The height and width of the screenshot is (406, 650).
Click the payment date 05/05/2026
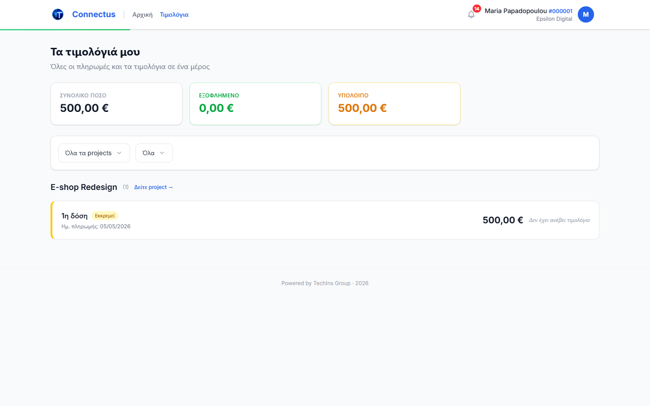pos(115,226)
